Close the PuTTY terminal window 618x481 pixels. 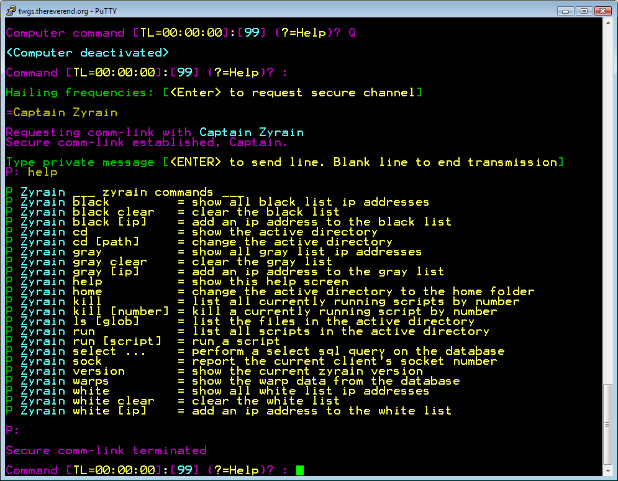tap(602, 11)
